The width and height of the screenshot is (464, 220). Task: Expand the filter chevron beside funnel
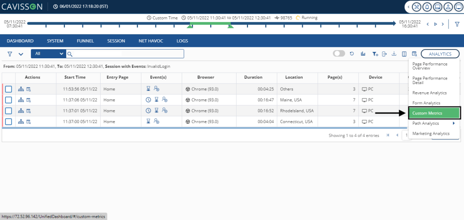[x=21, y=54]
